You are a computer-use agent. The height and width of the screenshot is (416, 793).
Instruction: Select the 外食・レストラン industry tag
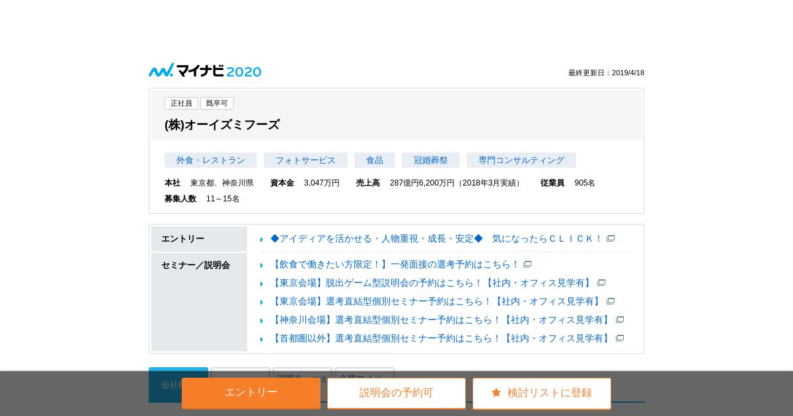(x=211, y=160)
